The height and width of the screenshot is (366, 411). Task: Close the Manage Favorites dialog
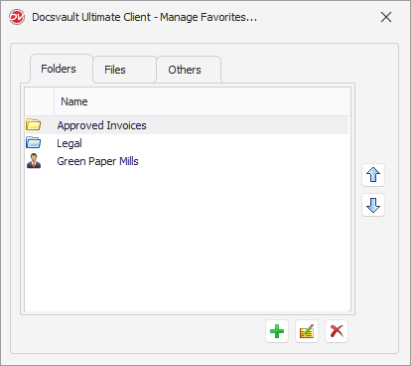coord(386,17)
